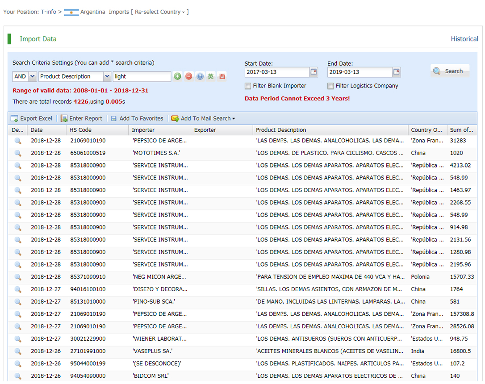
Task: Click the Start Date field 2017-03-13
Action: click(x=277, y=72)
